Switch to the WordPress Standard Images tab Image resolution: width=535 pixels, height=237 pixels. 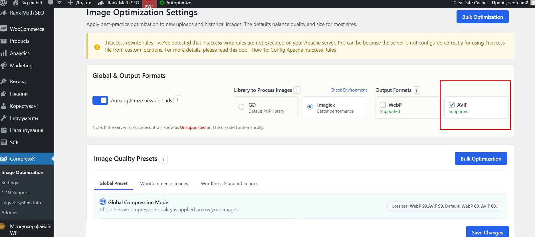[x=229, y=184]
